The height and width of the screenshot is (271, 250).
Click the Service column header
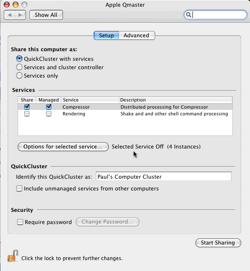click(90, 100)
